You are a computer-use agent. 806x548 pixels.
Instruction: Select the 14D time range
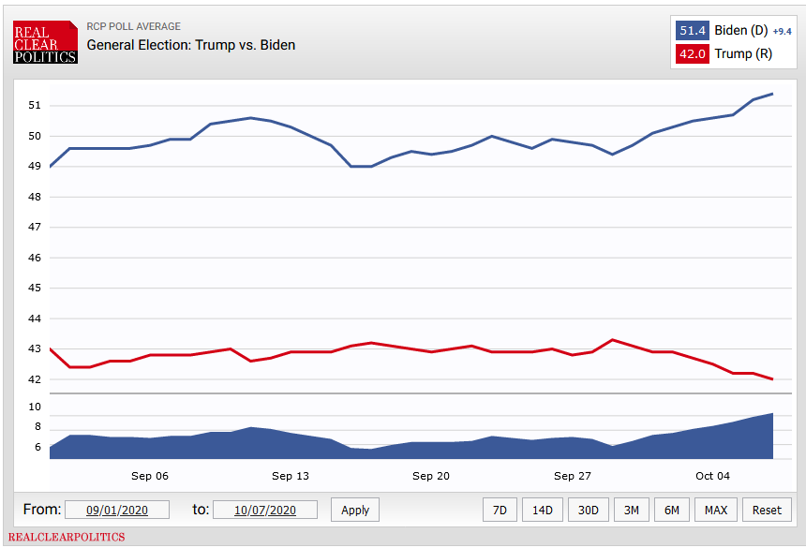tap(543, 510)
